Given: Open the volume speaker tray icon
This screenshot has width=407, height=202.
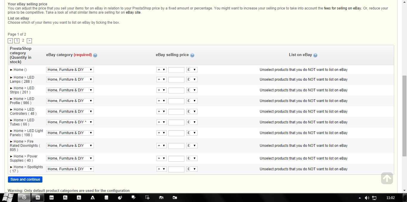Looking at the screenshot, I should [x=367, y=198].
